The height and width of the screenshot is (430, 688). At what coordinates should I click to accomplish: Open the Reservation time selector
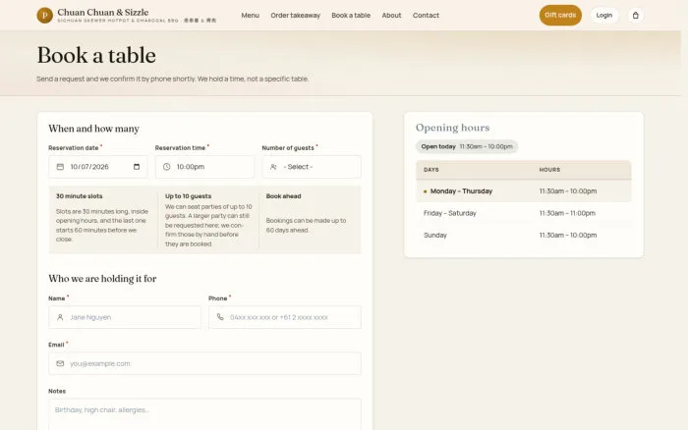pos(204,167)
